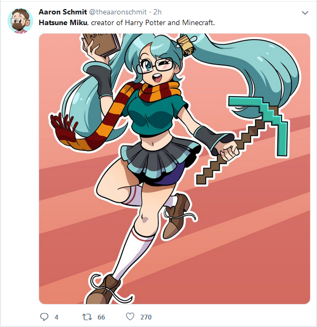Click the like count 270

(146, 317)
